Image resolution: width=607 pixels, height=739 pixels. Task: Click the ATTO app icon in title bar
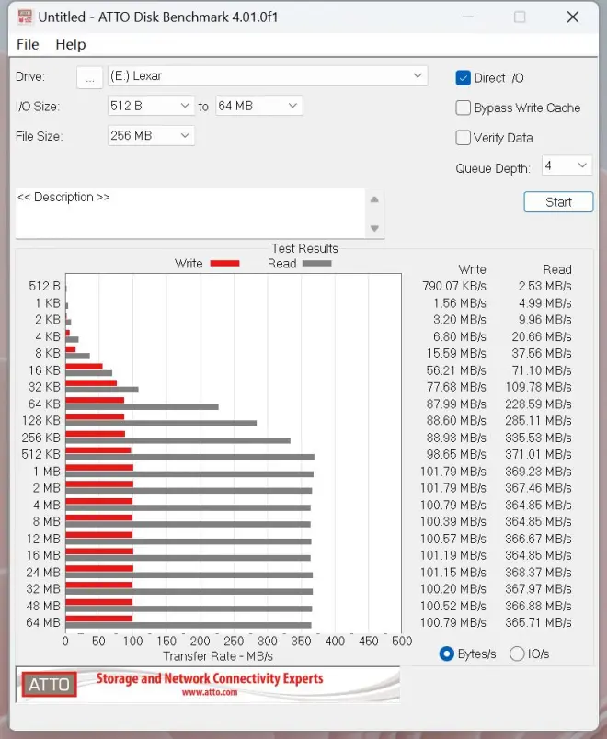point(23,17)
